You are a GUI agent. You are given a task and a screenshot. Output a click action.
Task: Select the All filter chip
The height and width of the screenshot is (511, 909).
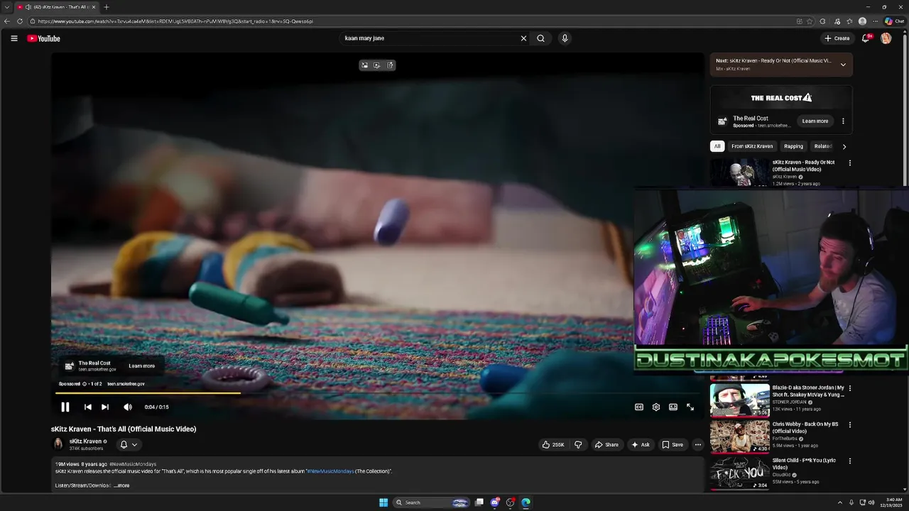(717, 146)
